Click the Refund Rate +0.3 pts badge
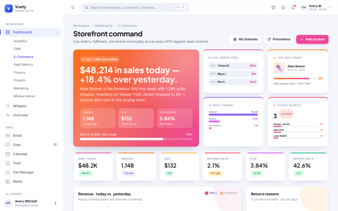 point(215,173)
